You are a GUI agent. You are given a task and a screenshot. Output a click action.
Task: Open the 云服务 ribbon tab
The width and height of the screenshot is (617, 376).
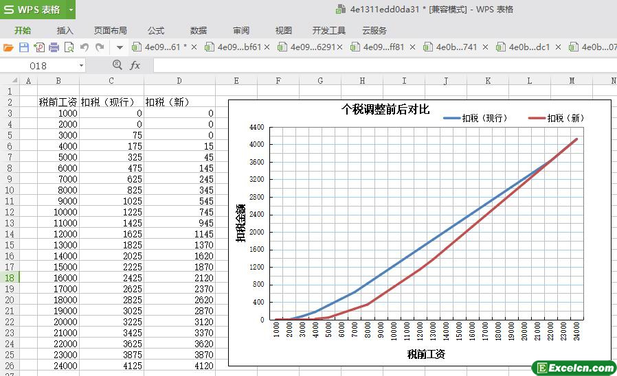click(374, 30)
